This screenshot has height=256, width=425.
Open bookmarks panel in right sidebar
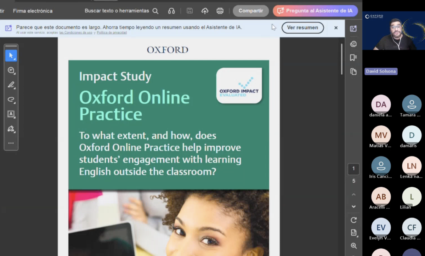(x=353, y=57)
